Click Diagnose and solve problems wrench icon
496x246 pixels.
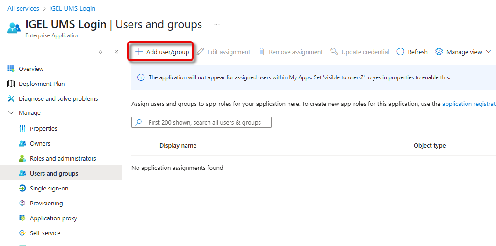coord(11,98)
